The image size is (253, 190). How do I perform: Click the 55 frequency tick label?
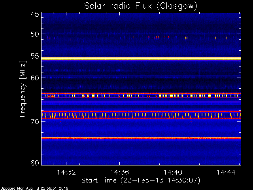35,56
